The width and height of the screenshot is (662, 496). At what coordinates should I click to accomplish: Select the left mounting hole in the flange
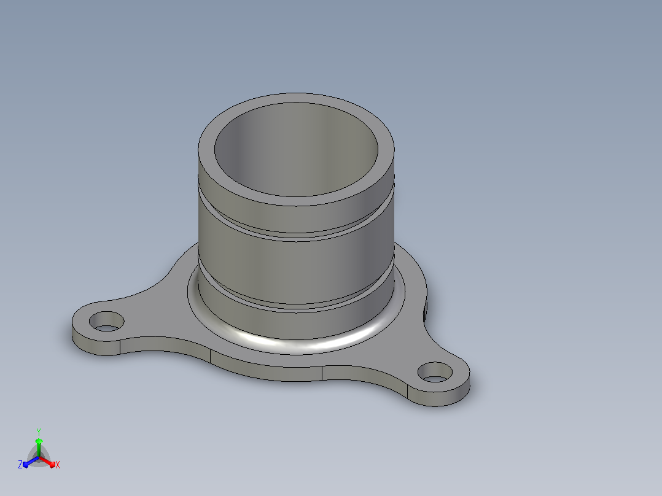coord(107,322)
